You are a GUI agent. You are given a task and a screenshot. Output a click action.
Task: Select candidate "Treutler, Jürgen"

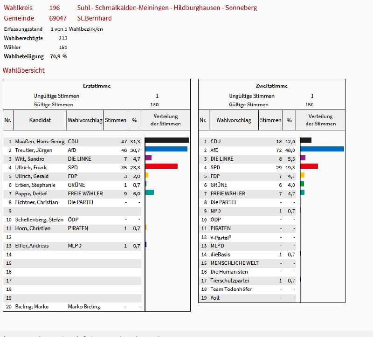[x=34, y=150]
